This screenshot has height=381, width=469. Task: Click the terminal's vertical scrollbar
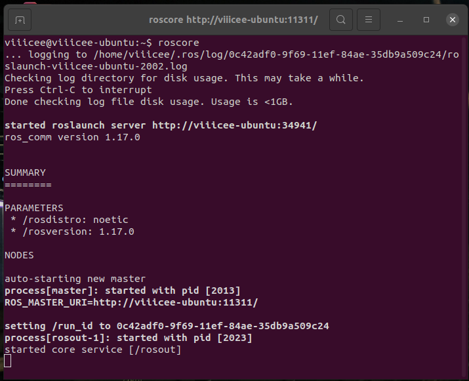(x=464, y=207)
